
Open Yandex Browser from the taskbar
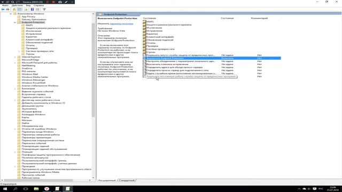click(46, 189)
